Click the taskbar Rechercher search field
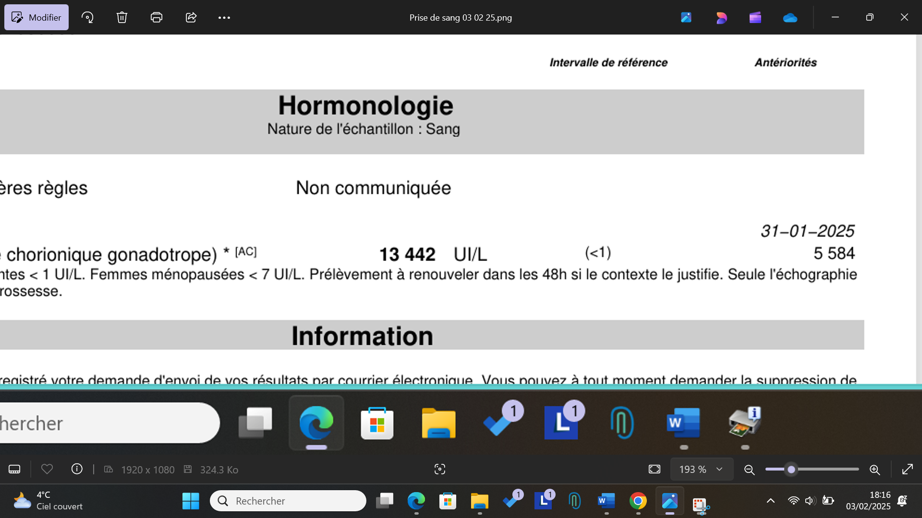Viewport: 922px width, 518px height. (288, 500)
